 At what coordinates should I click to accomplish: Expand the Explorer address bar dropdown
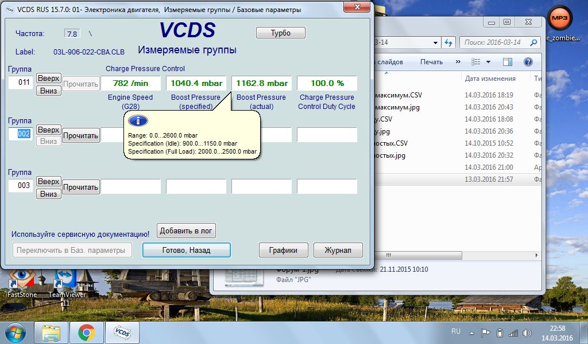click(x=436, y=42)
